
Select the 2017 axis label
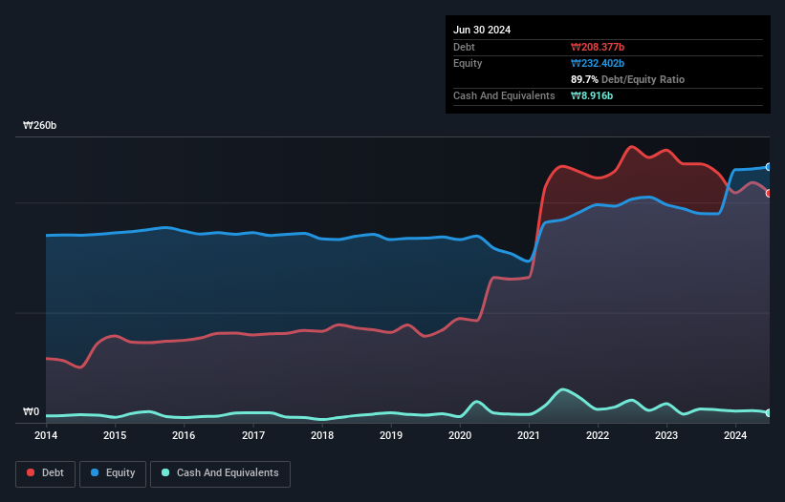pyautogui.click(x=253, y=435)
